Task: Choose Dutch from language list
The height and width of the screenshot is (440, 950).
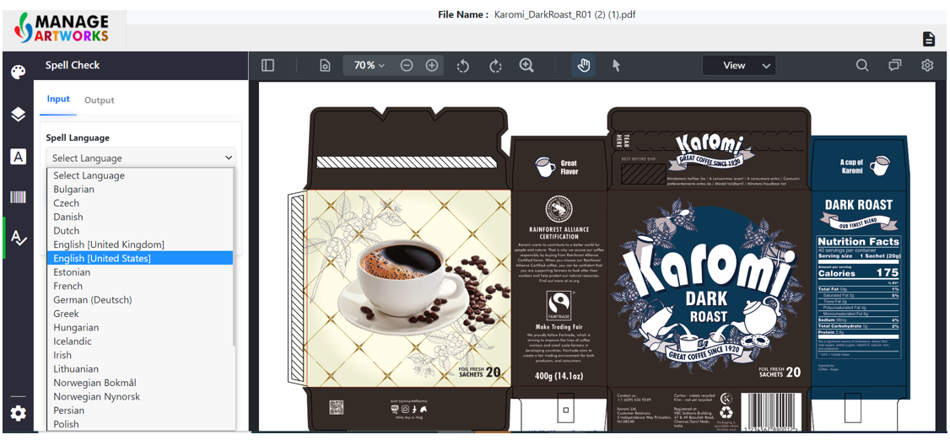Action: (140, 231)
